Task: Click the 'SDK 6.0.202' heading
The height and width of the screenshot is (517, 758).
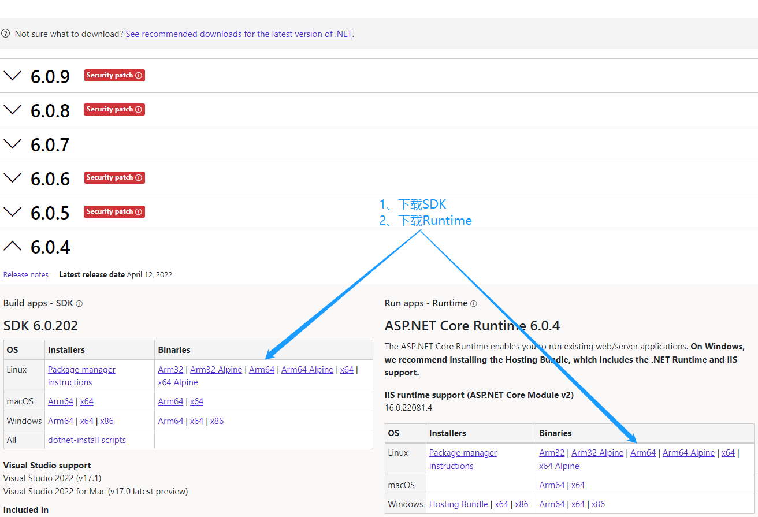Action: [40, 326]
